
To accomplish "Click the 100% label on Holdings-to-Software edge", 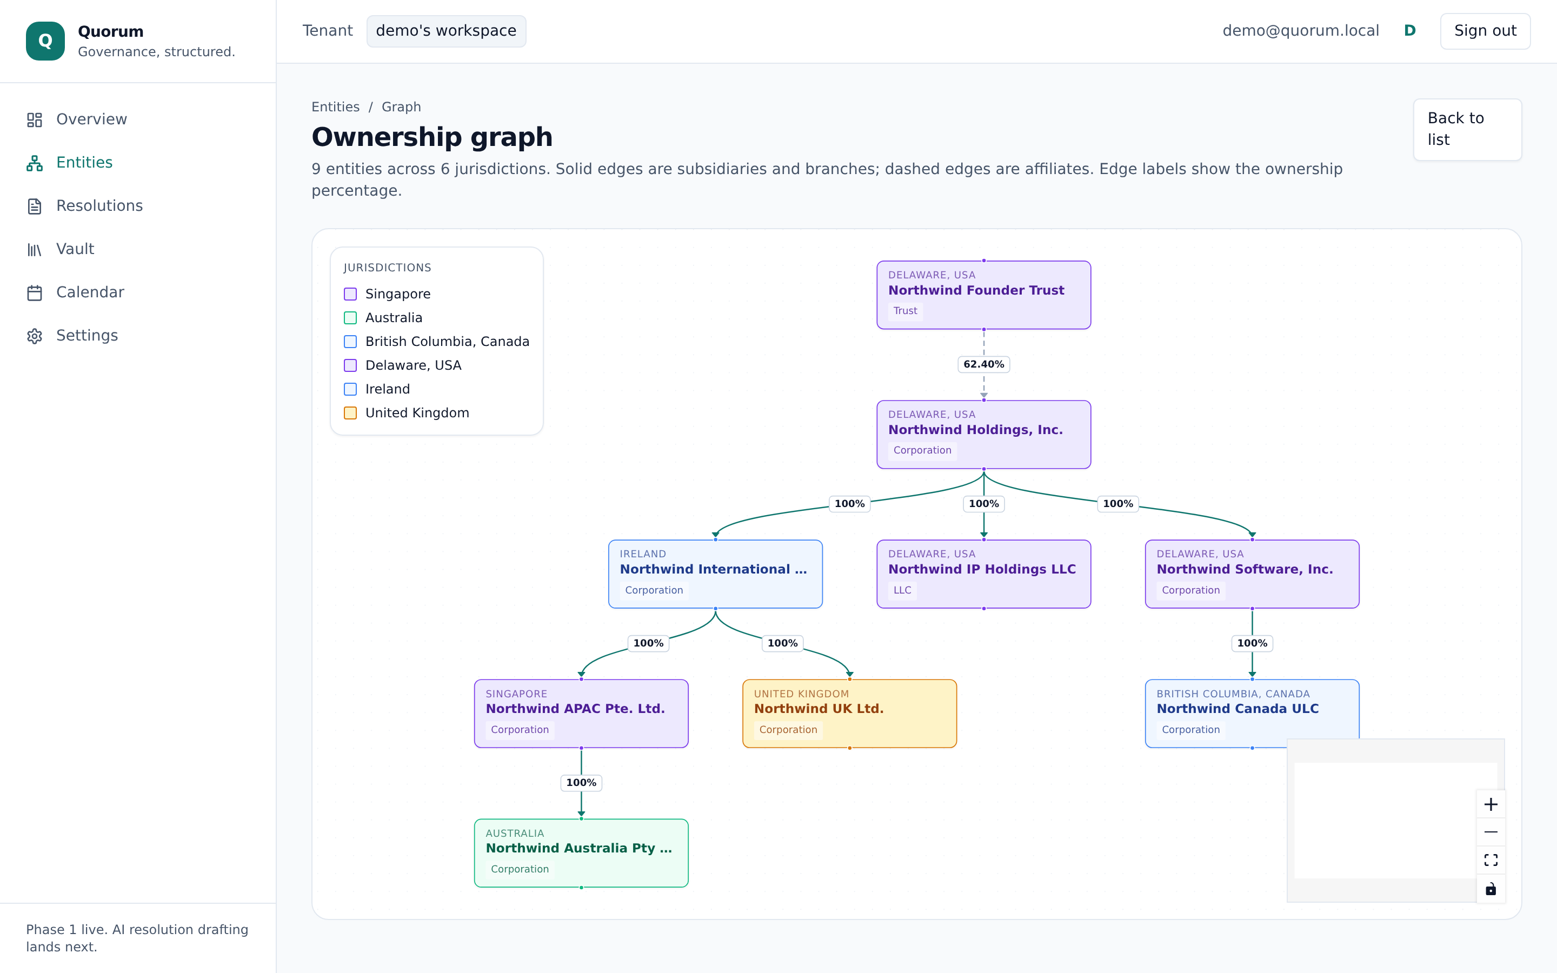I will click(1117, 504).
